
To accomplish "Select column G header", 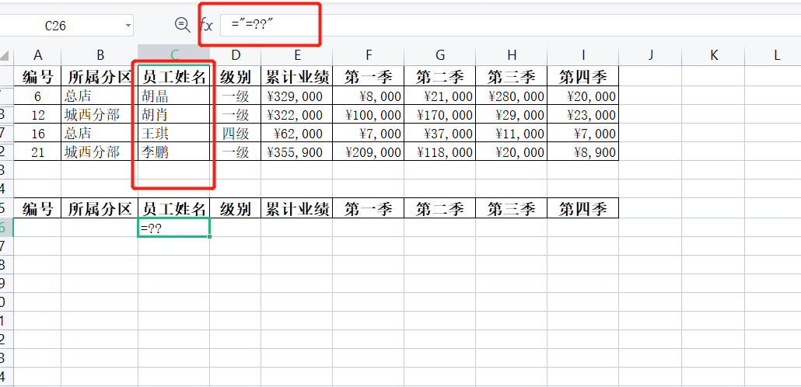I will [440, 55].
